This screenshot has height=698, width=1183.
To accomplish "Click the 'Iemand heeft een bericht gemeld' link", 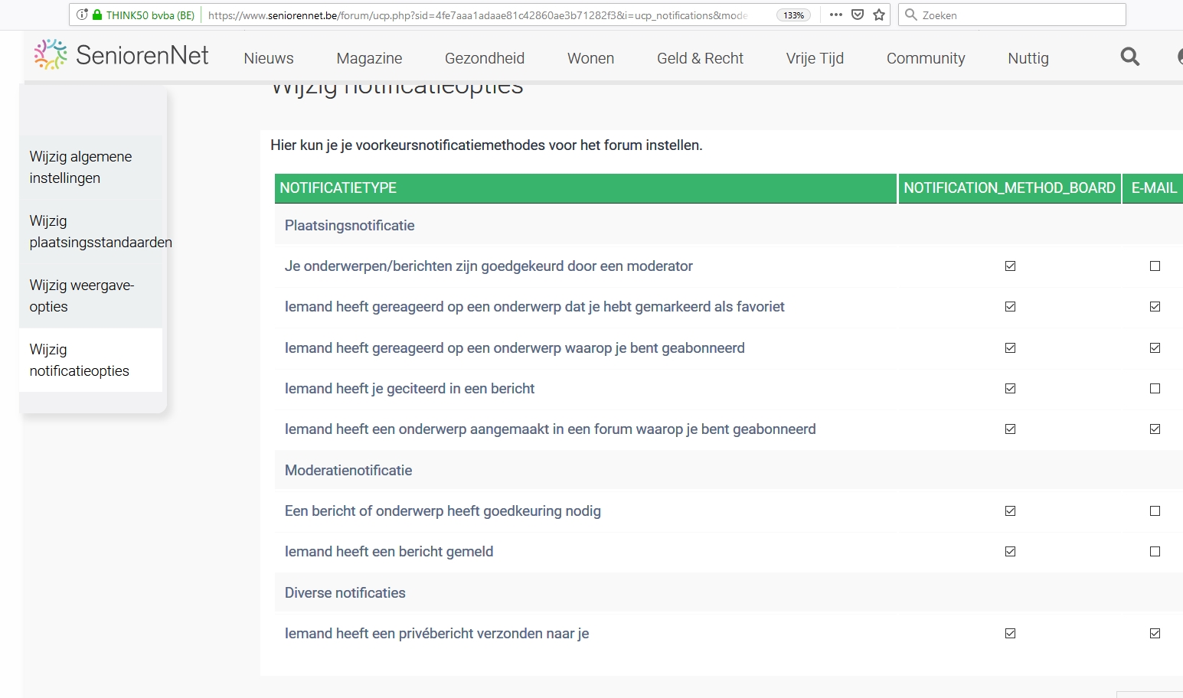I will pos(388,552).
